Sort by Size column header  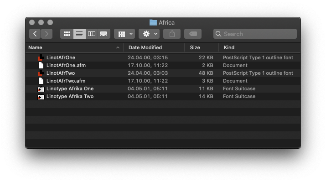pyautogui.click(x=195, y=47)
